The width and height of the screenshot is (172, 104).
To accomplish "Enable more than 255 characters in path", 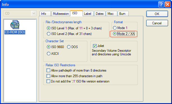I will [x=74, y=76].
